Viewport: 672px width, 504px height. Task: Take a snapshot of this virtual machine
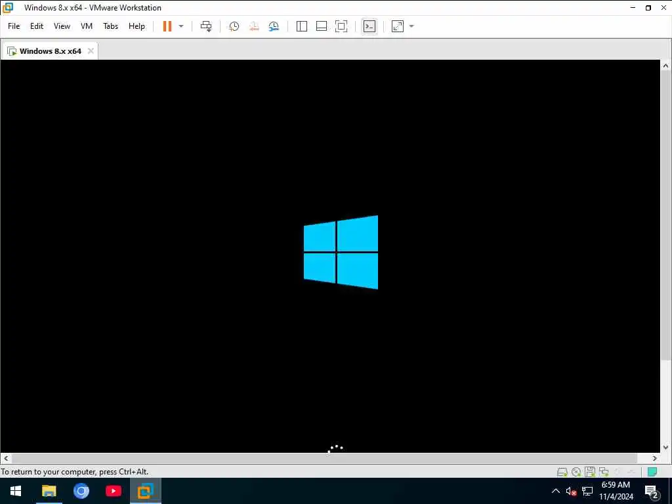[234, 26]
